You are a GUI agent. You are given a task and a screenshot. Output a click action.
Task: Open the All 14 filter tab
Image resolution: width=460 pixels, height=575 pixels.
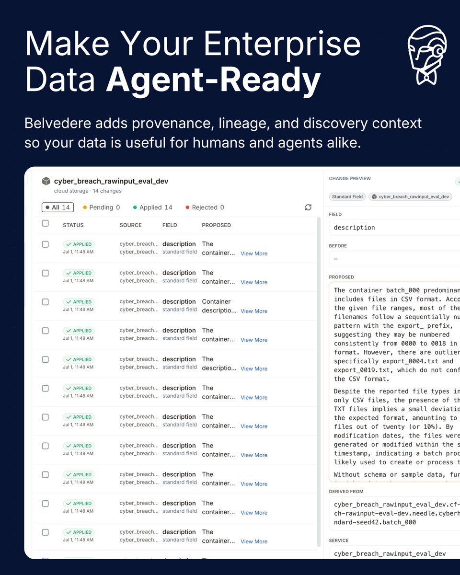[57, 207]
